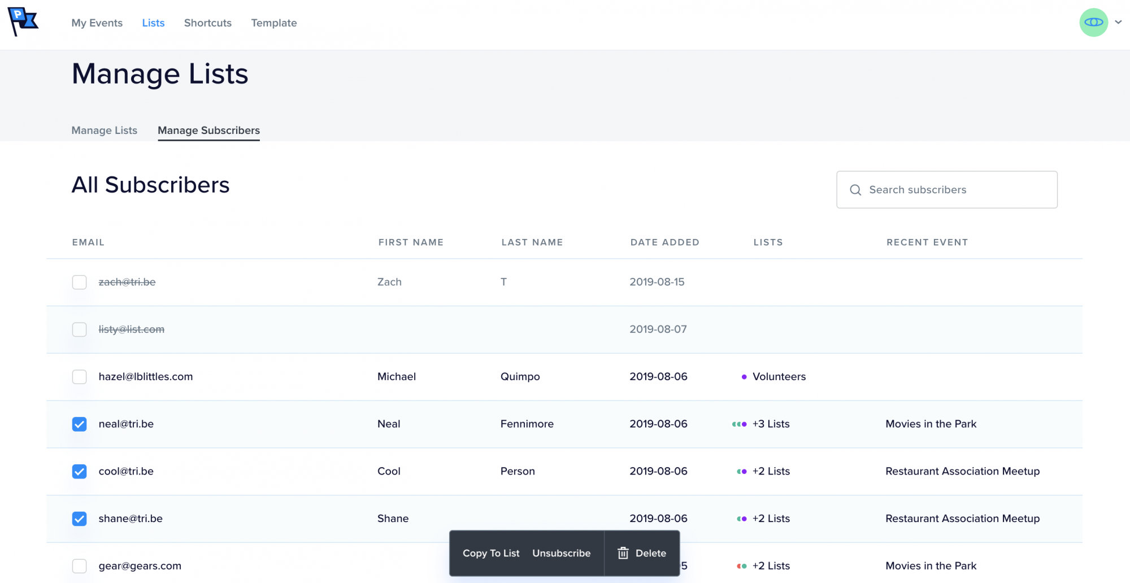
Task: Click the colored list dots for neal@tri.be row
Action: pyautogui.click(x=738, y=424)
